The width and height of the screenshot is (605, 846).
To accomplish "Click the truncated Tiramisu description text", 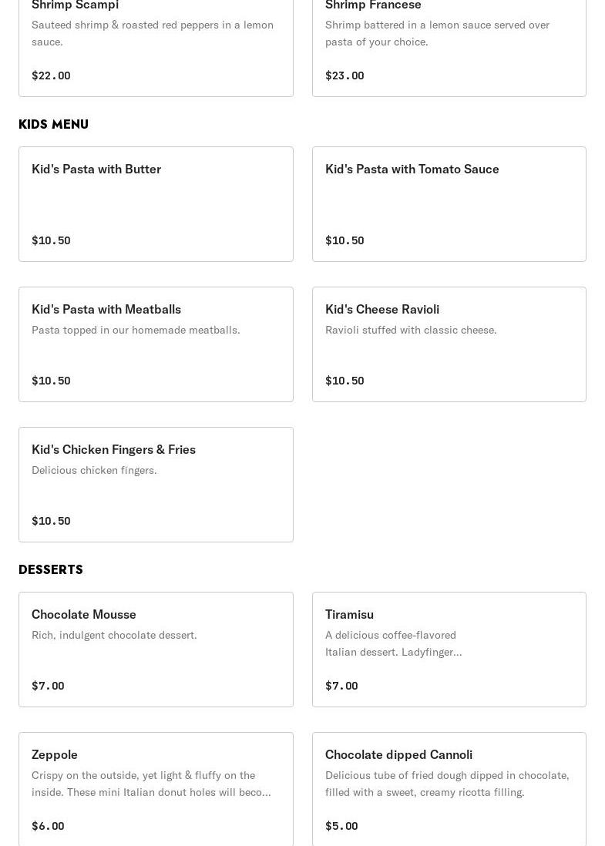I will click(393, 643).
